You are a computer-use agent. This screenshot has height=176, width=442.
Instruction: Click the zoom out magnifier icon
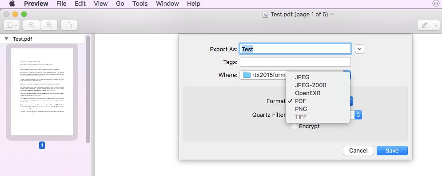pos(32,25)
